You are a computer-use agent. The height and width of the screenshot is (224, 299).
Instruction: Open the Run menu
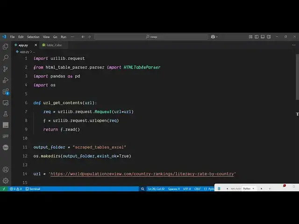64,37
